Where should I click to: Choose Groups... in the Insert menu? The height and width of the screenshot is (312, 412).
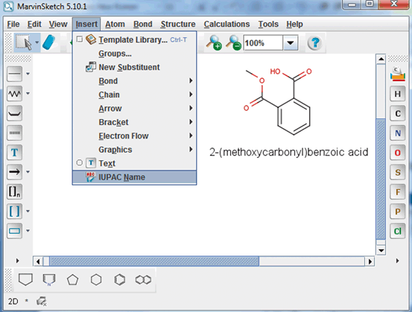[134, 54]
